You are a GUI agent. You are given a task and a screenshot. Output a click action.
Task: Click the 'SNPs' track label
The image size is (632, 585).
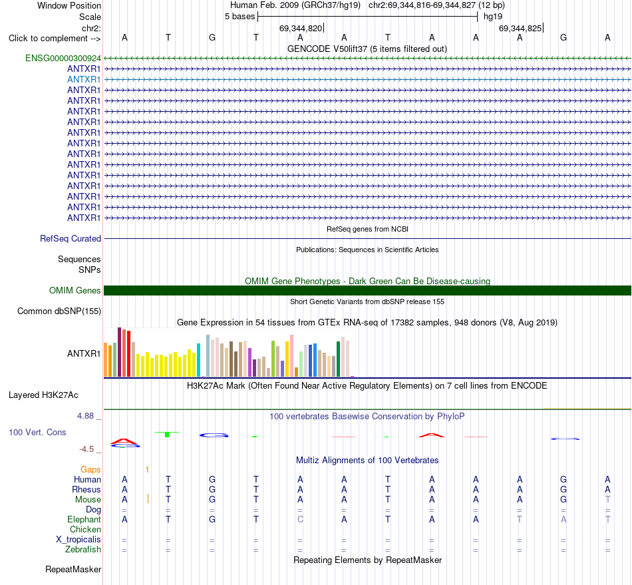[x=90, y=270]
